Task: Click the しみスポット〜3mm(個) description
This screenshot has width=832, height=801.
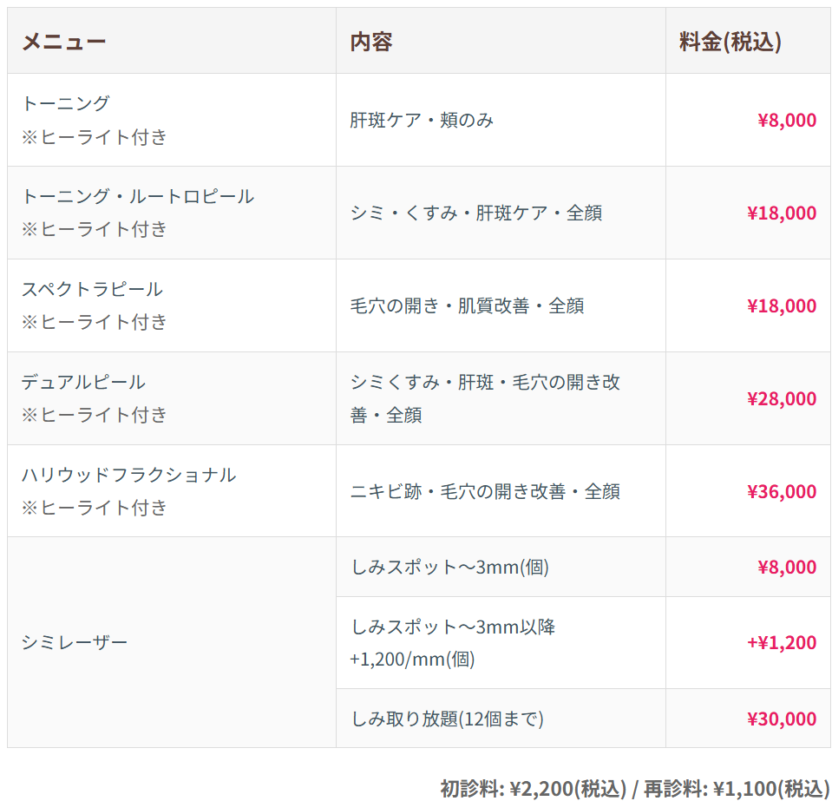Action: (x=449, y=568)
